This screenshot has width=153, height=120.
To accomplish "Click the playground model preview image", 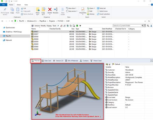I will [68, 91].
